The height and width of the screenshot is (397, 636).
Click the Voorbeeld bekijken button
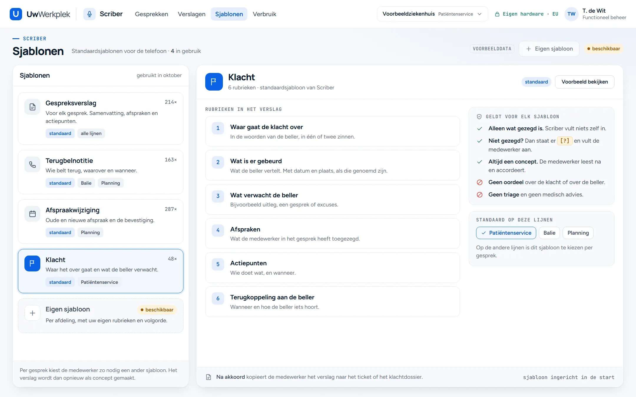[x=584, y=82]
